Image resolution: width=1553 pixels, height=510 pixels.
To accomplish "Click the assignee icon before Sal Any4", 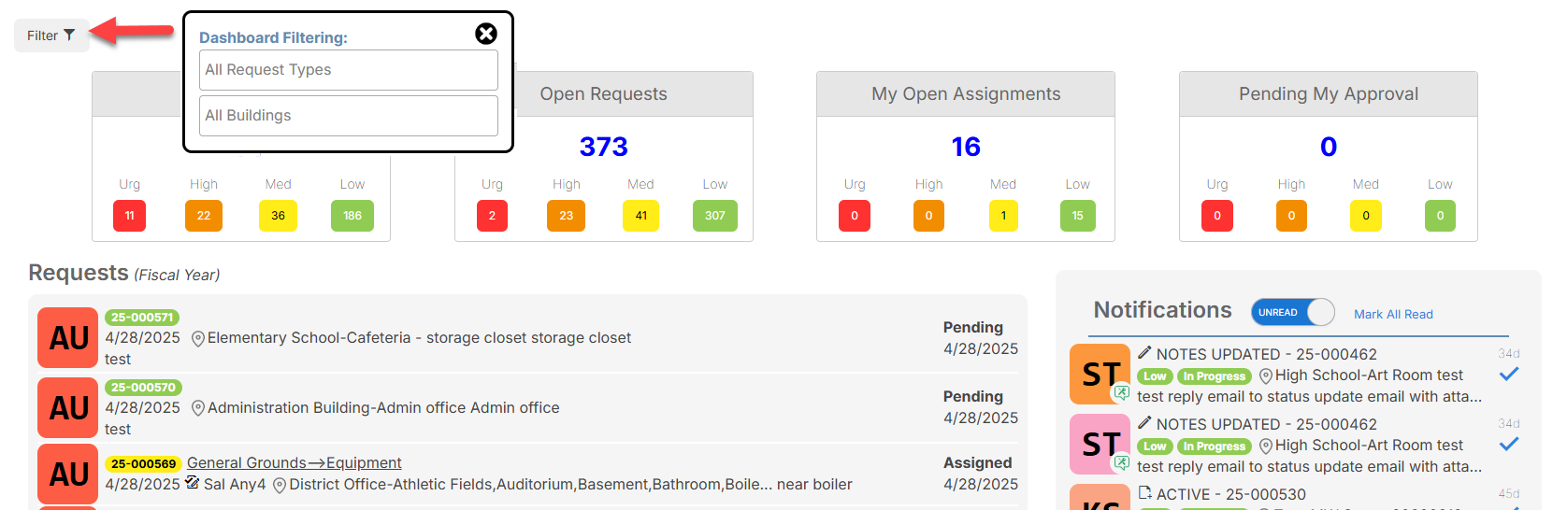I will click(x=193, y=483).
